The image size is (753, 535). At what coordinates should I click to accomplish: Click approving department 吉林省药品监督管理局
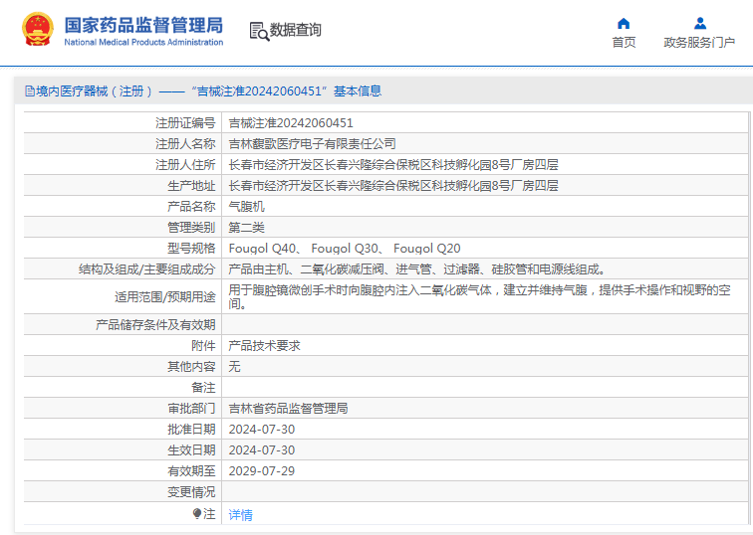[x=288, y=409]
